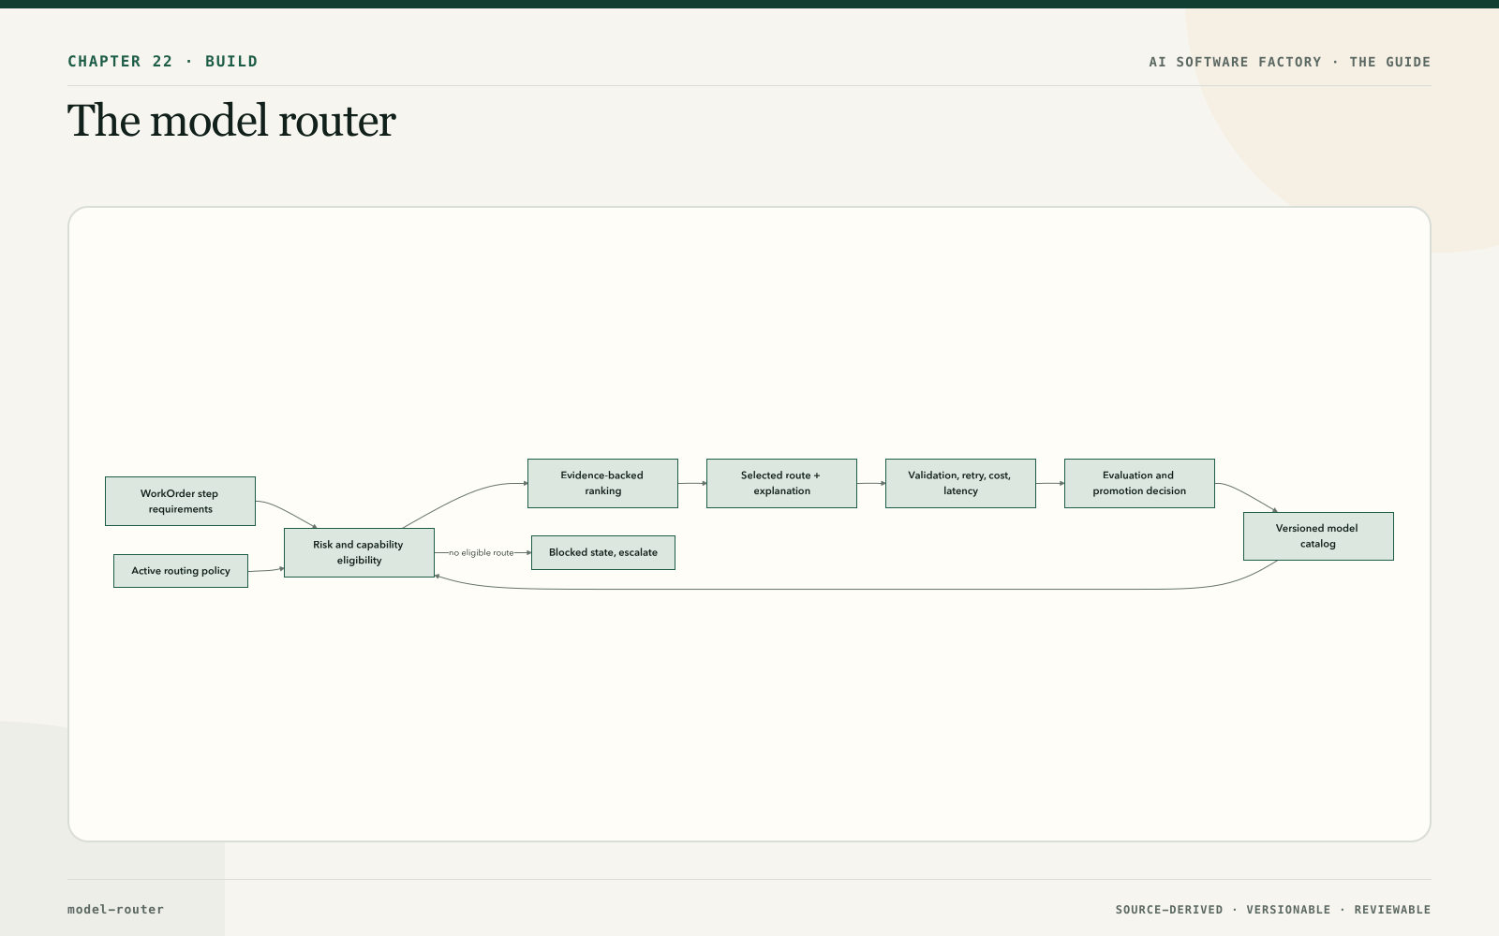Viewport: 1499px width, 936px height.
Task: Click the 'Evidence-backed ranking' box
Action: pos(602,483)
